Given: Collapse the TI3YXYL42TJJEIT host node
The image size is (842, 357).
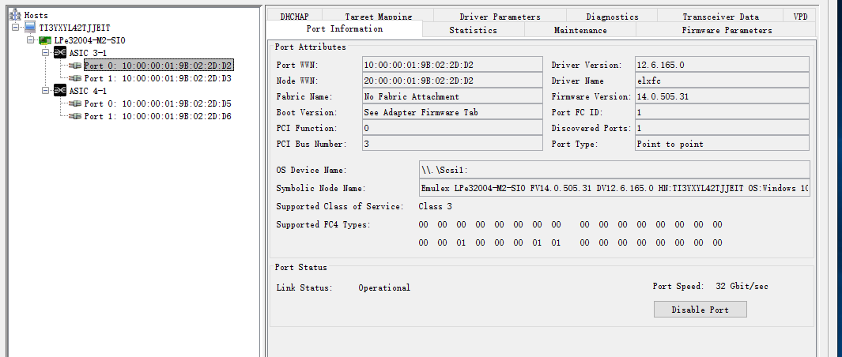Looking at the screenshot, I should (x=15, y=28).
